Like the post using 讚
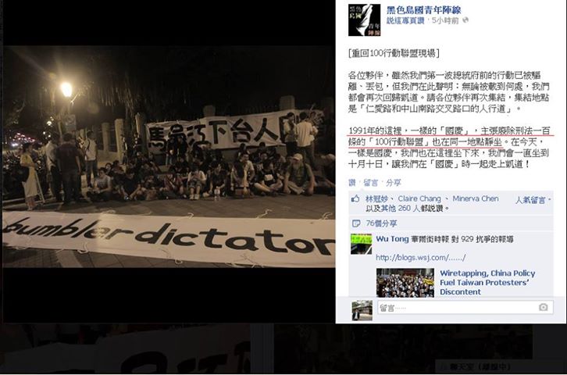 pos(352,183)
